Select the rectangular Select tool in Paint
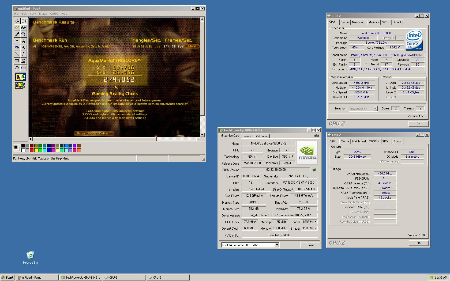 point(24,21)
